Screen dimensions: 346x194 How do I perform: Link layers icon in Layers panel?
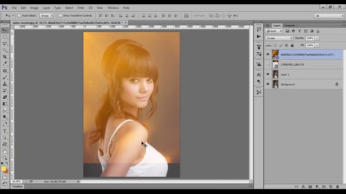[297, 186]
